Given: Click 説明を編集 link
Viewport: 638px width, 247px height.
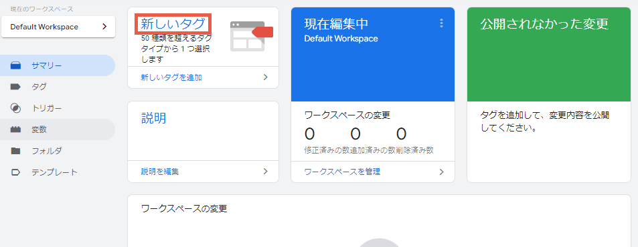Looking at the screenshot, I should (160, 172).
